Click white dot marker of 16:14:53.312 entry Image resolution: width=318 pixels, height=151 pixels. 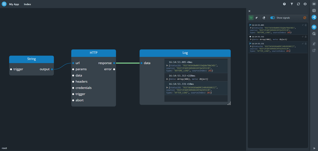[x=250, y=37]
